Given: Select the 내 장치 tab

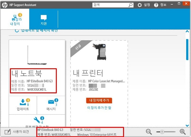Looking at the screenshot, I should (15, 19).
